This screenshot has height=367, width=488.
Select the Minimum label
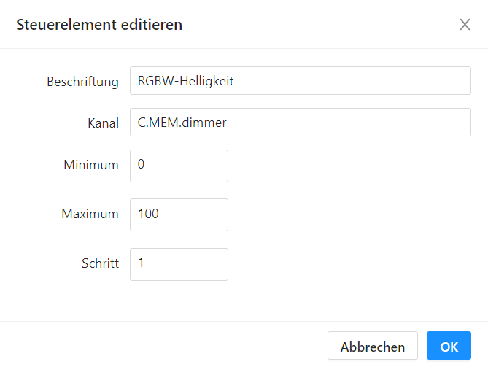(91, 165)
